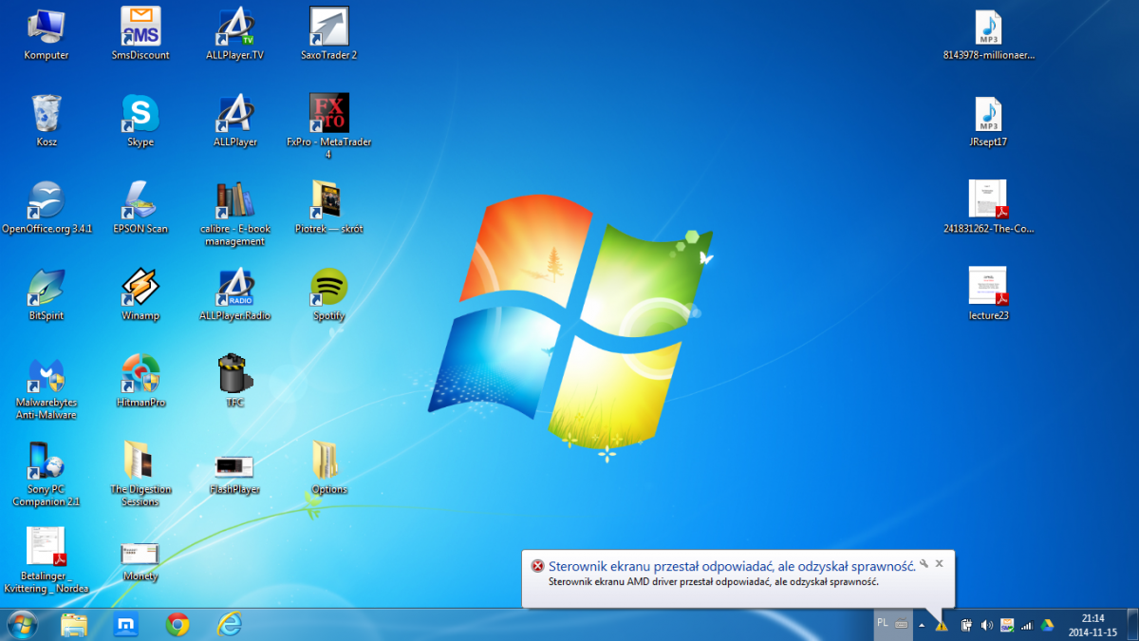1139x641 pixels.
Task: Open the lecture23 PDF file
Action: tap(988, 293)
